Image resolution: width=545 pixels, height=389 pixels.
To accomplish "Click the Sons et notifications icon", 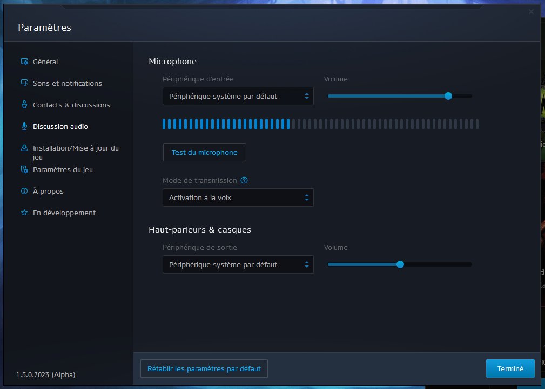I will (24, 84).
